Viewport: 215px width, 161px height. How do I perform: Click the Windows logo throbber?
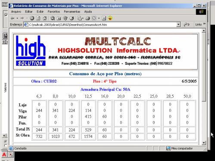[x=201, y=12]
